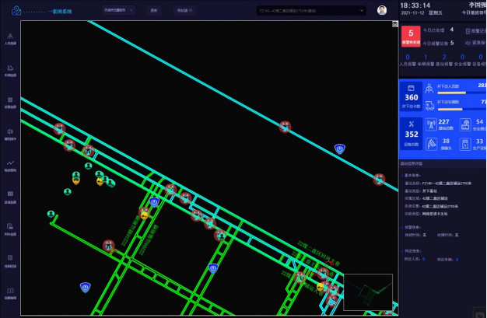Open 设备信息 grid icon in left sidebar
Screen dimensions: 487x318
(10, 100)
